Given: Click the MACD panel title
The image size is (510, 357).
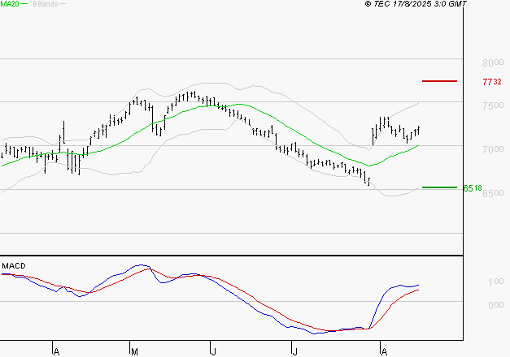Looking at the screenshot, I should [x=14, y=266].
